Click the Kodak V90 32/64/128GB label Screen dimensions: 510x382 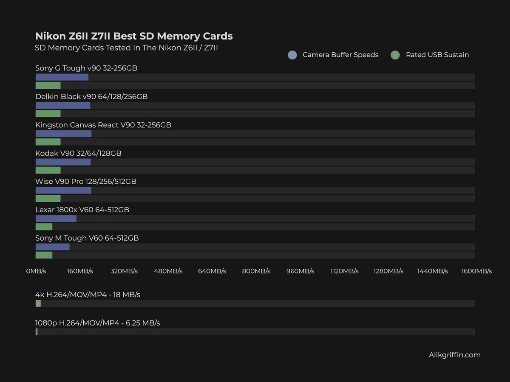pos(78,153)
